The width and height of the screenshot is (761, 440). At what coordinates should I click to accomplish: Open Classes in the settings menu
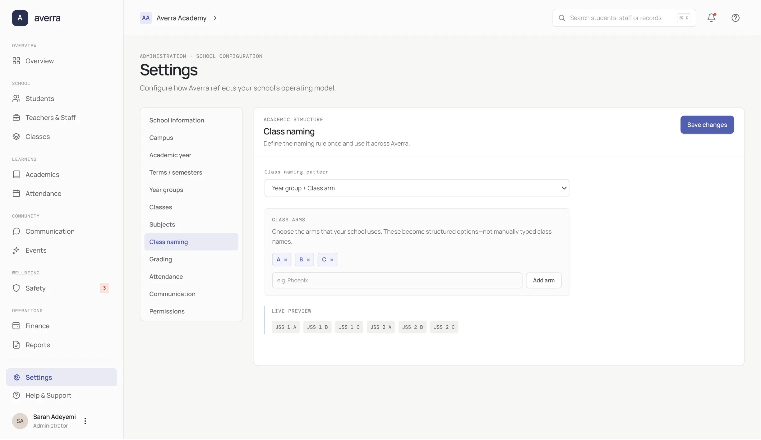pos(191,207)
